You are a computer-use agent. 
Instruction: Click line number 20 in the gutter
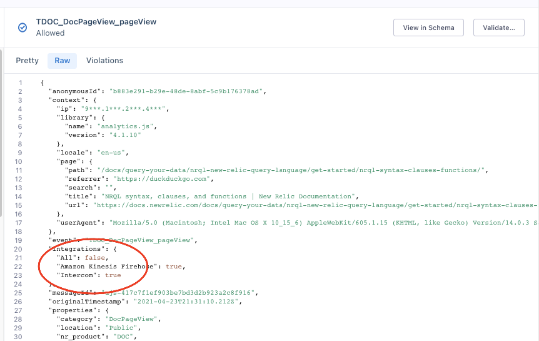[18, 249]
